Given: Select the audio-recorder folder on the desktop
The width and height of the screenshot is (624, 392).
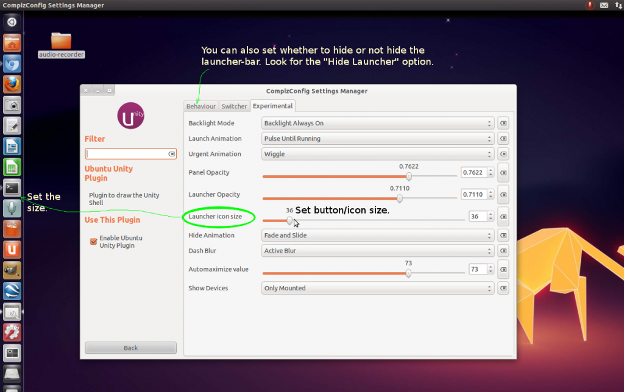Looking at the screenshot, I should pos(62,45).
